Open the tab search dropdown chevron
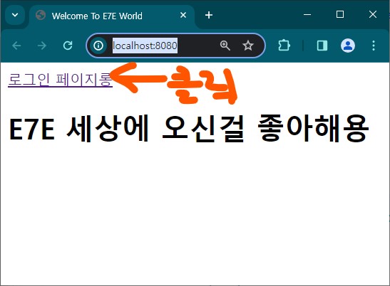This screenshot has width=390, height=286. (x=15, y=15)
